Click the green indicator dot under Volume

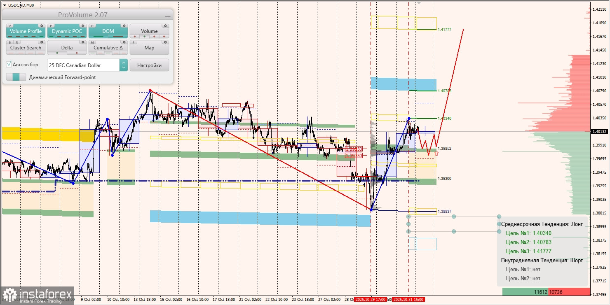(144, 36)
